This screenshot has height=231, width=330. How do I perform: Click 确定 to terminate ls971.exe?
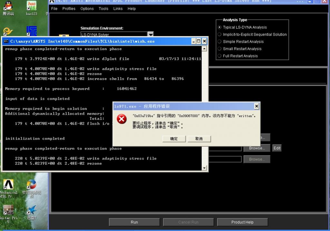click(x=174, y=139)
